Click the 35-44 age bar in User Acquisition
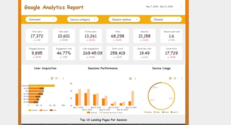This screenshot has height=125, width=231. coord(35,96)
